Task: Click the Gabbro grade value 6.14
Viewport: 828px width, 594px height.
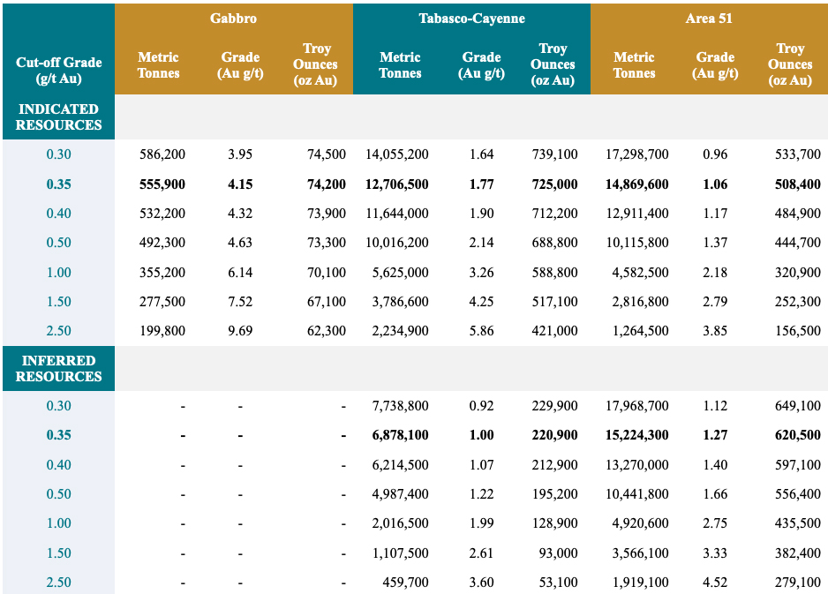Action: (x=240, y=273)
